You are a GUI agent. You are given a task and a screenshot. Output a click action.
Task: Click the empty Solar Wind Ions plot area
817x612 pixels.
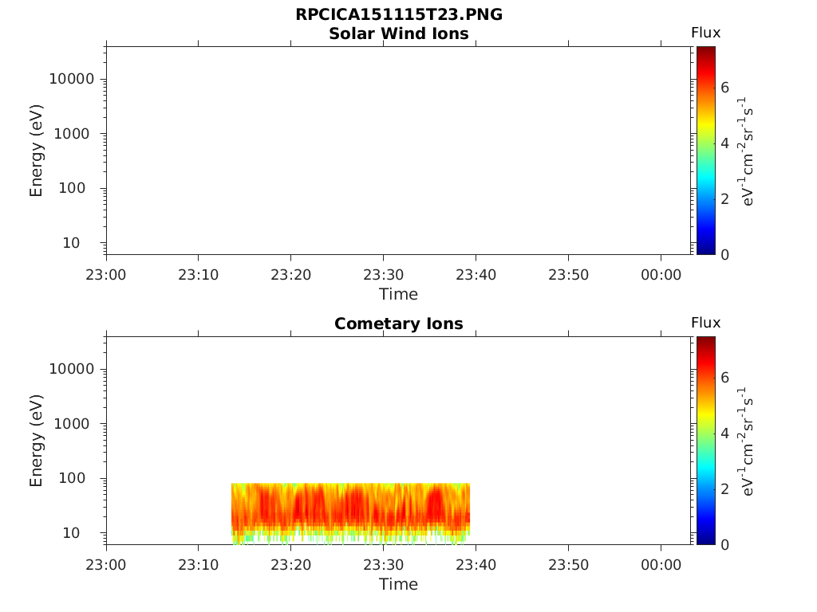(399, 151)
